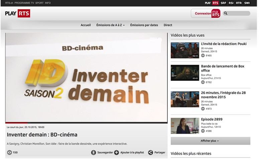Click the eye icon next to 4'873

coord(203,109)
